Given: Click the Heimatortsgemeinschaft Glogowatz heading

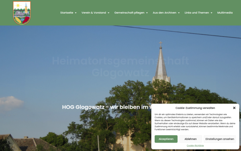Looking at the screenshot, I should pos(120,67).
